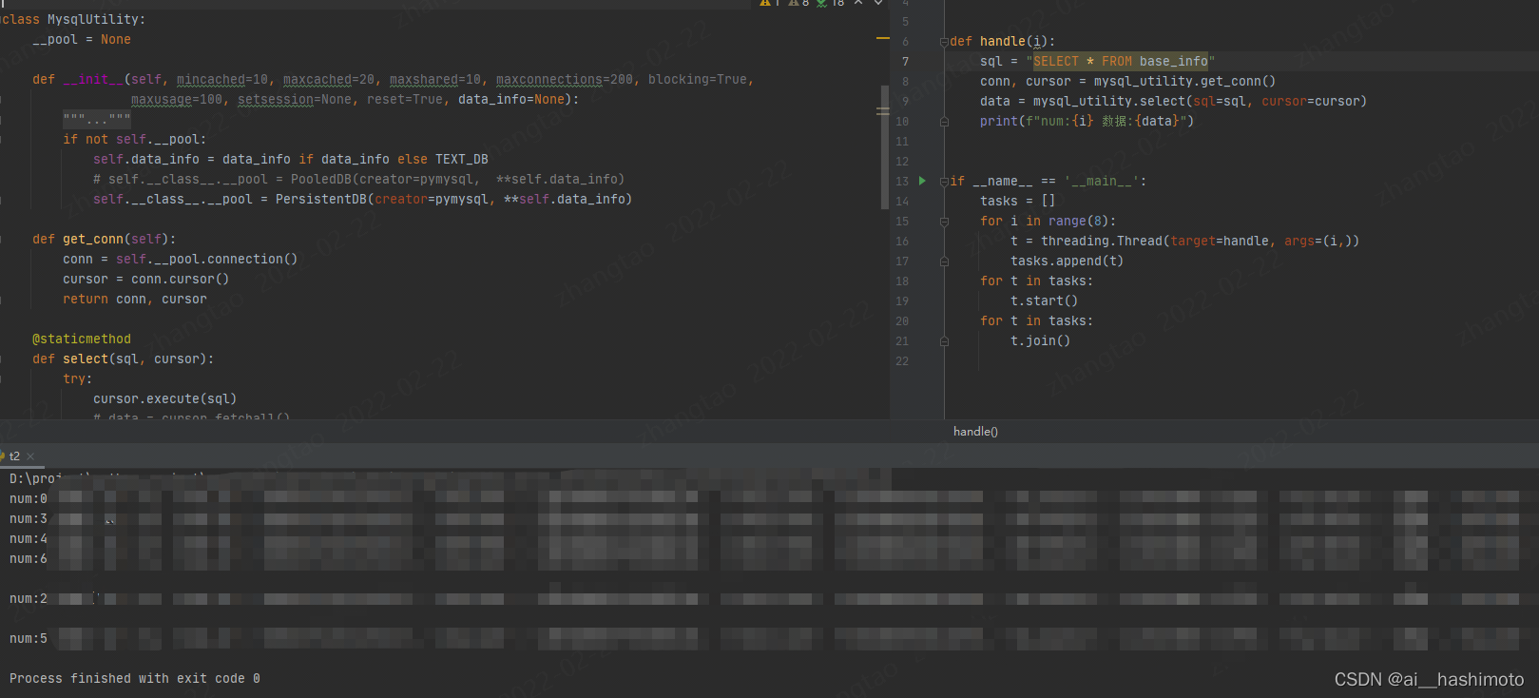1539x698 pixels.
Task: Click the __pool = None class attribute
Action: tap(82, 40)
